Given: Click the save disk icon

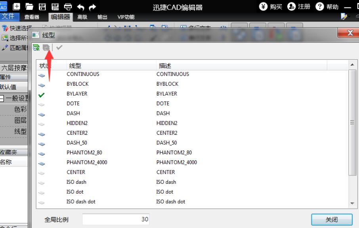Looking at the screenshot, I should point(42,7).
